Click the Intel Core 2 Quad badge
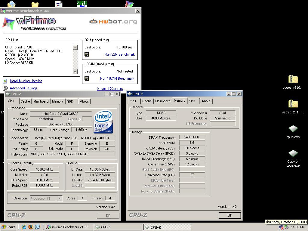This screenshot has height=231, width=308. (103, 122)
